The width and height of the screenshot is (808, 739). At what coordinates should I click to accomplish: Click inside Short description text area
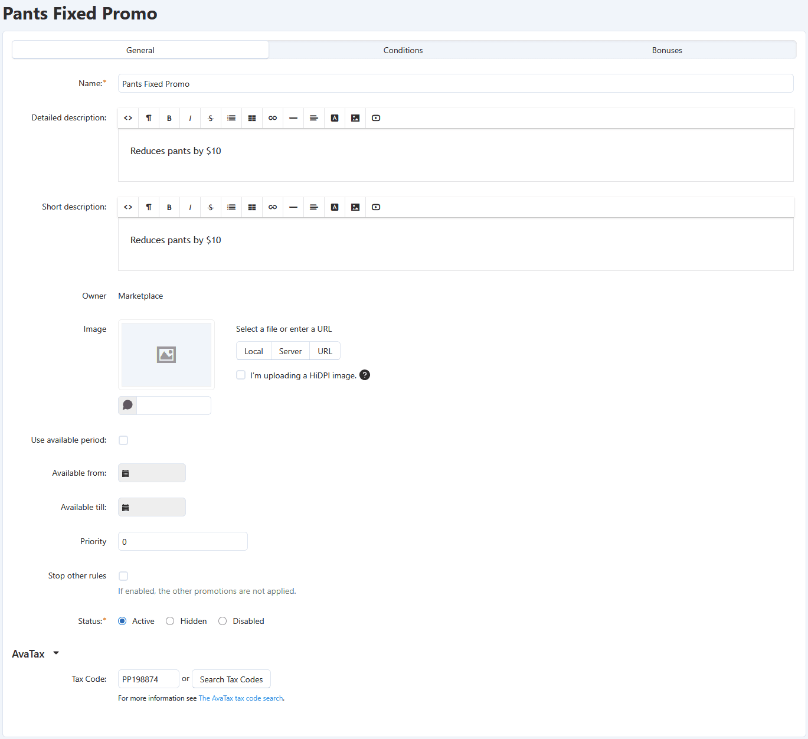[456, 244]
